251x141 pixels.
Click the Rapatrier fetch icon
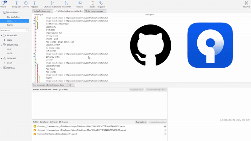point(35,3)
